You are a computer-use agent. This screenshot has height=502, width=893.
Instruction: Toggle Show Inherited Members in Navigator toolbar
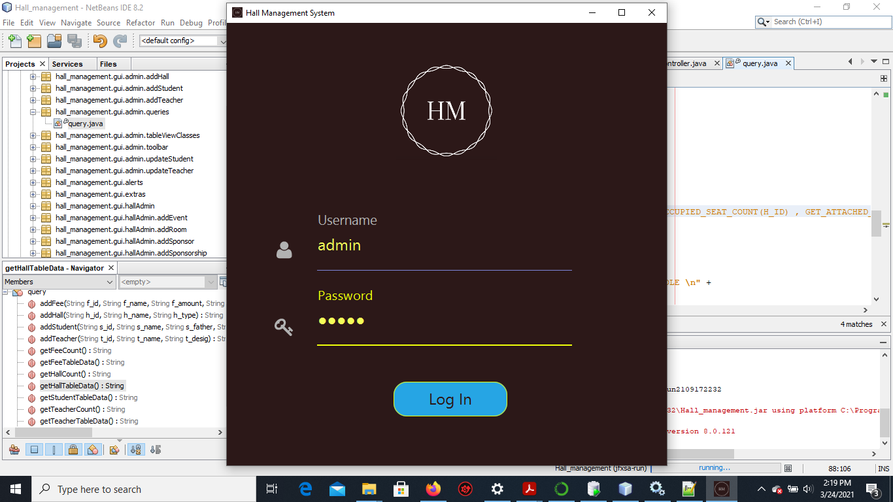pyautogui.click(x=13, y=449)
